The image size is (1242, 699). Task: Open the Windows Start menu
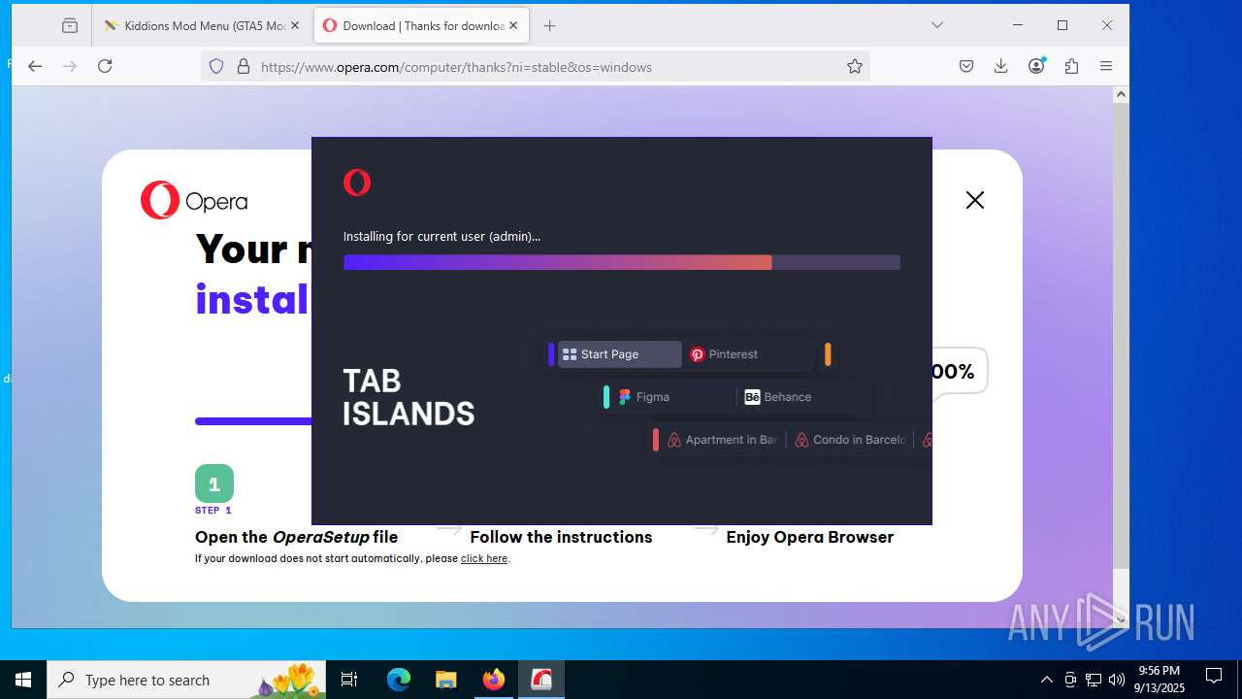23,680
